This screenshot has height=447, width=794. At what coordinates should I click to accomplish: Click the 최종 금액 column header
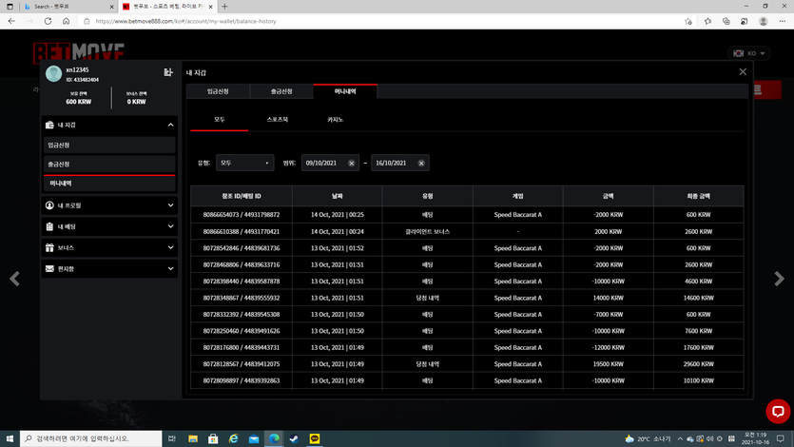pos(698,196)
